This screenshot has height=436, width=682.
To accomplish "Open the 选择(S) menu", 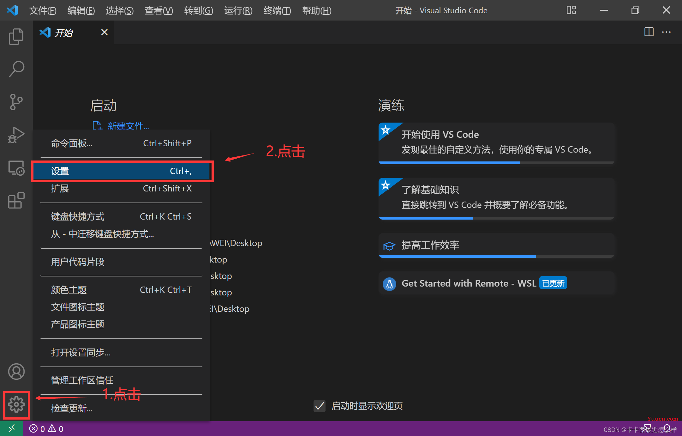I will click(x=120, y=10).
